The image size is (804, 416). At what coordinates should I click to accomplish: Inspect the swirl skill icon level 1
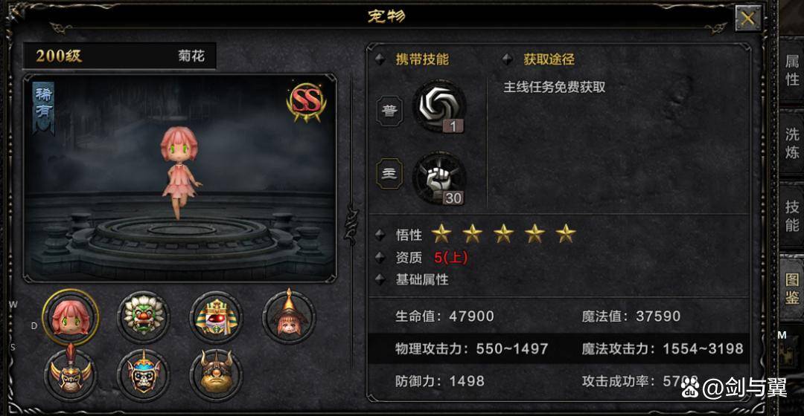439,107
